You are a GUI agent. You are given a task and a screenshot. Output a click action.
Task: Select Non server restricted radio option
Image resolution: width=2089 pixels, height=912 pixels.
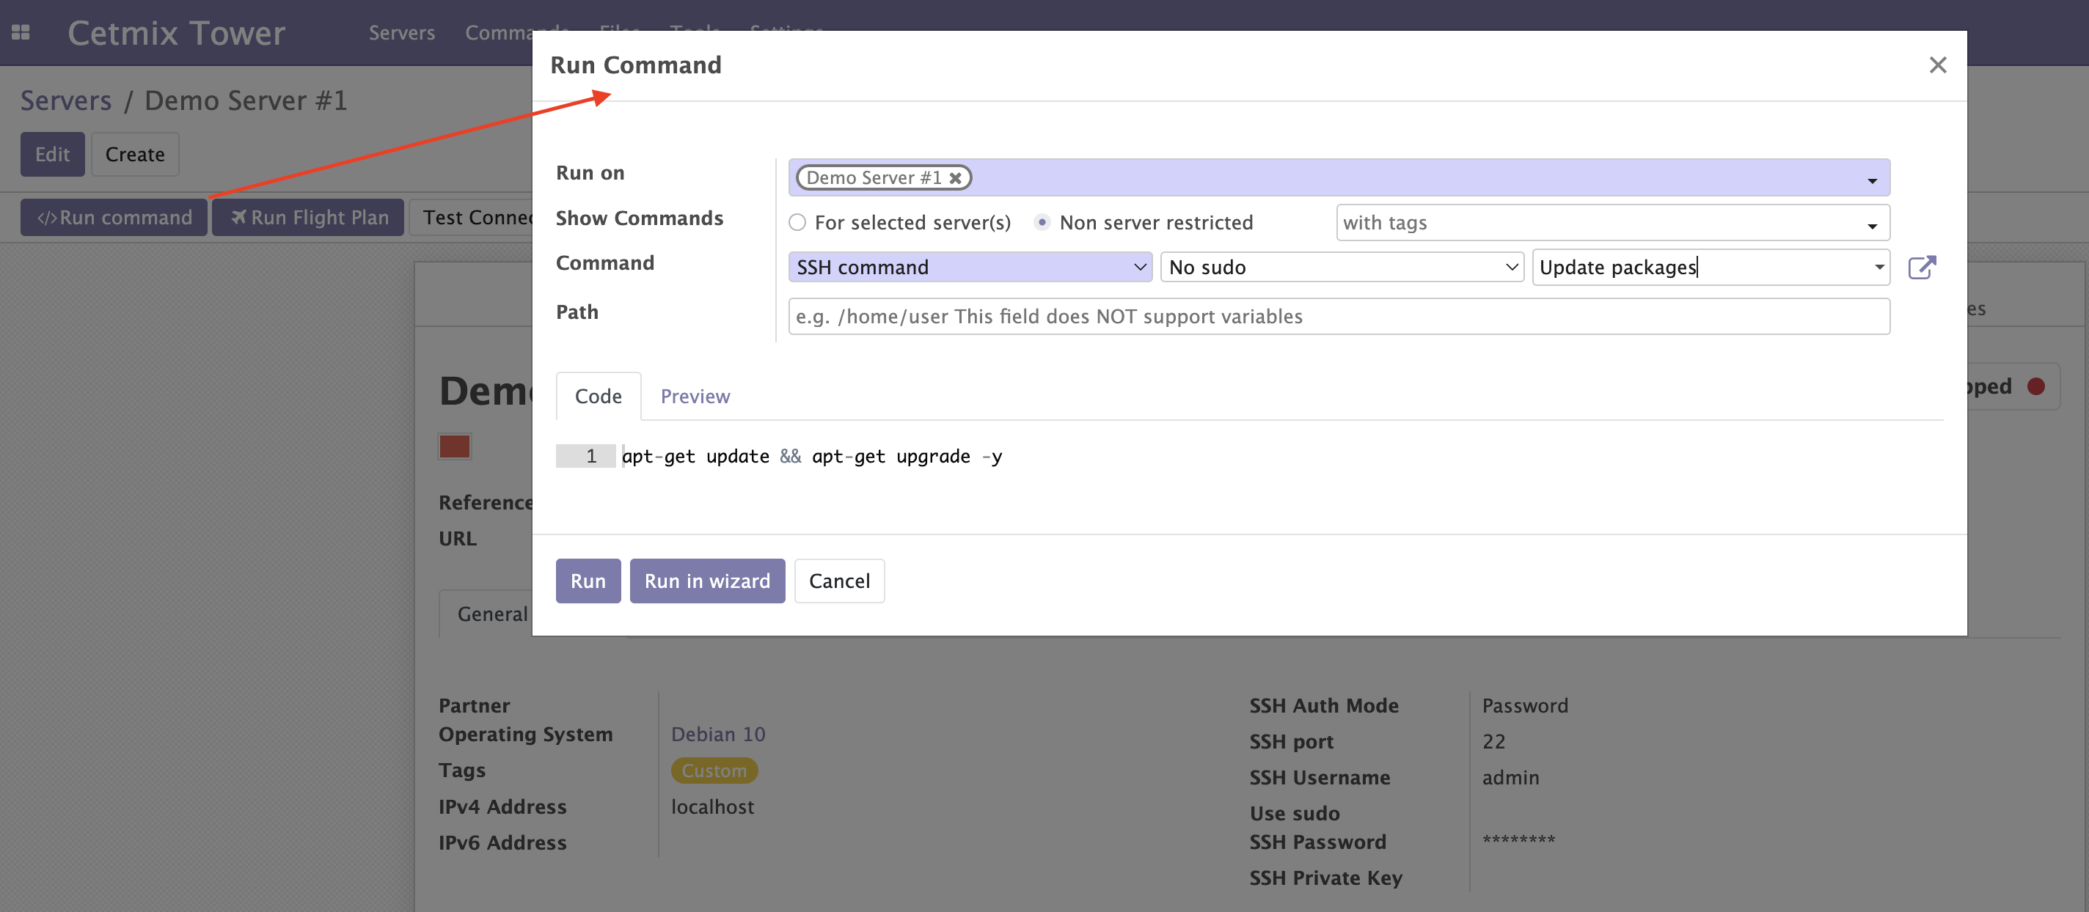tap(1042, 222)
